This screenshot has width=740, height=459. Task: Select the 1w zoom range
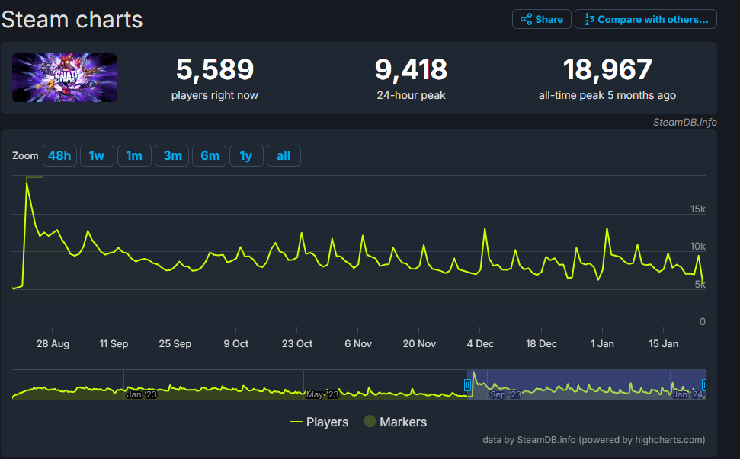96,156
